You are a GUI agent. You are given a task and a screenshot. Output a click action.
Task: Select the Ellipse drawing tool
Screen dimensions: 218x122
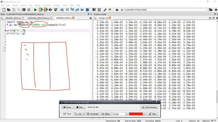point(106,114)
